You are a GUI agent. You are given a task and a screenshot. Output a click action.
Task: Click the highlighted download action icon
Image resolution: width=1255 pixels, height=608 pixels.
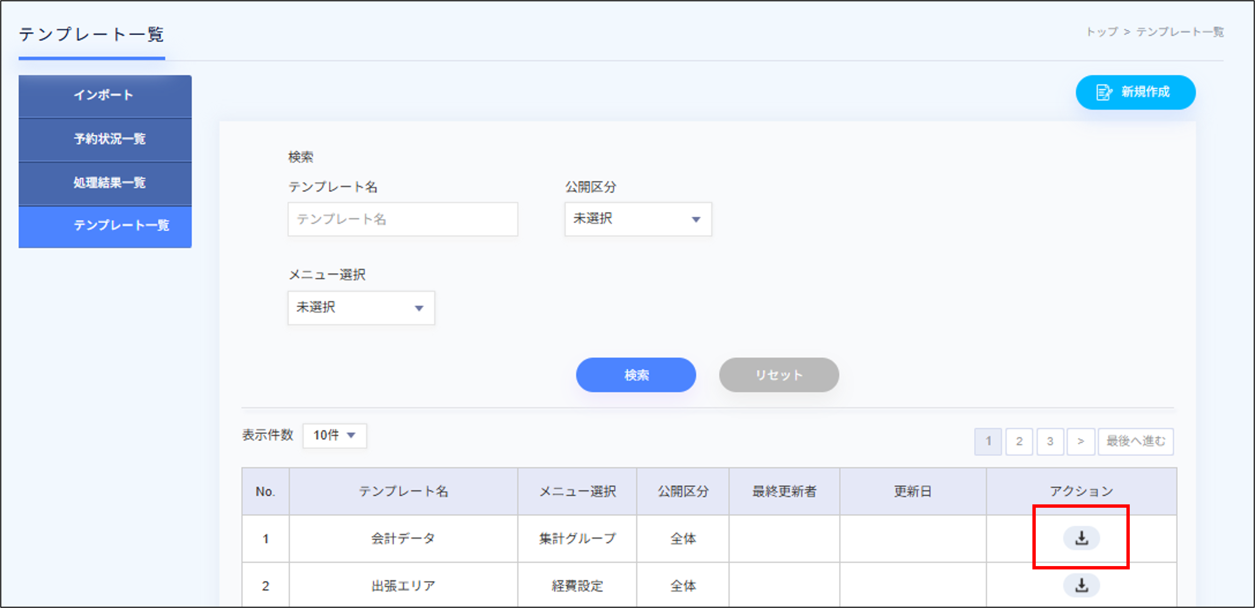pyautogui.click(x=1081, y=538)
